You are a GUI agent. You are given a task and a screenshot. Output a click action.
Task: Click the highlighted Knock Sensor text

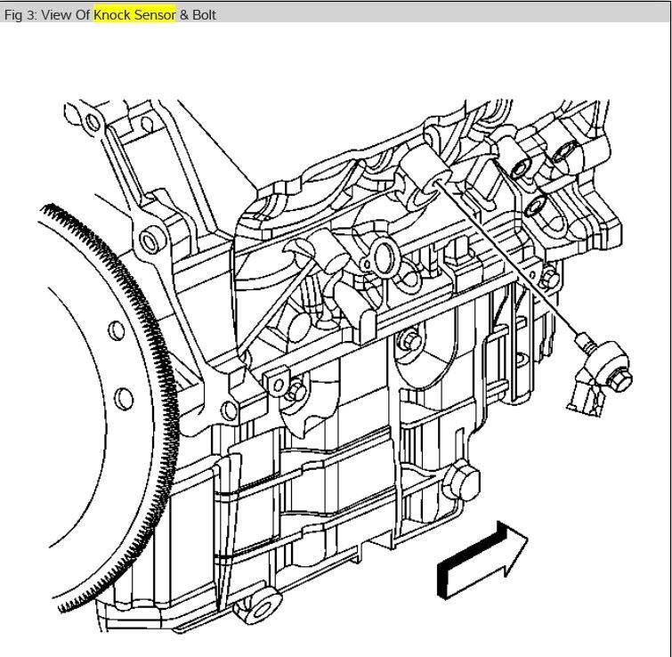(x=134, y=14)
